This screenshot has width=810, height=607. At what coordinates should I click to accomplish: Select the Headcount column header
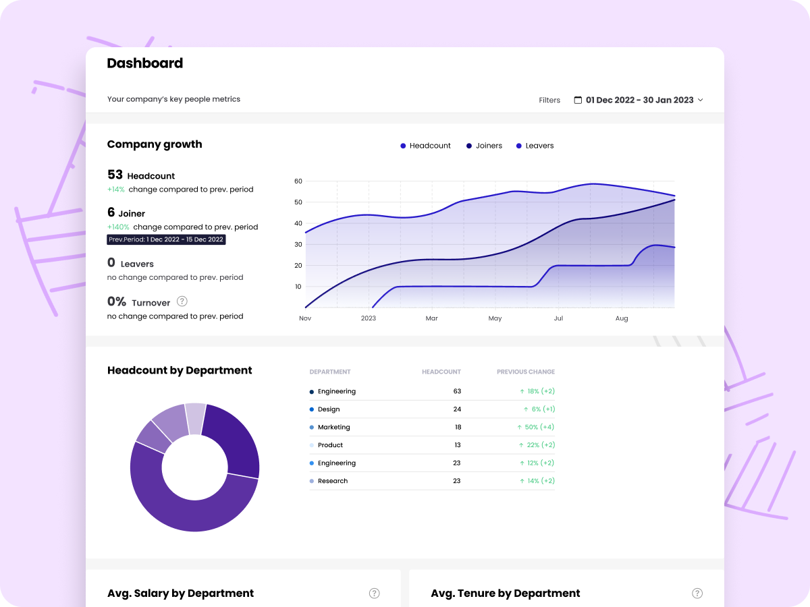click(441, 372)
